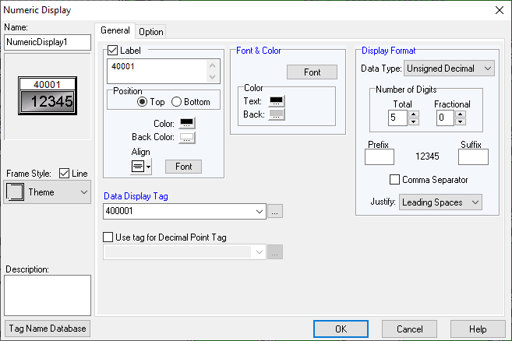The width and height of the screenshot is (512, 341).
Task: Open the Align text alignment icon dropdown
Action: coord(141,167)
